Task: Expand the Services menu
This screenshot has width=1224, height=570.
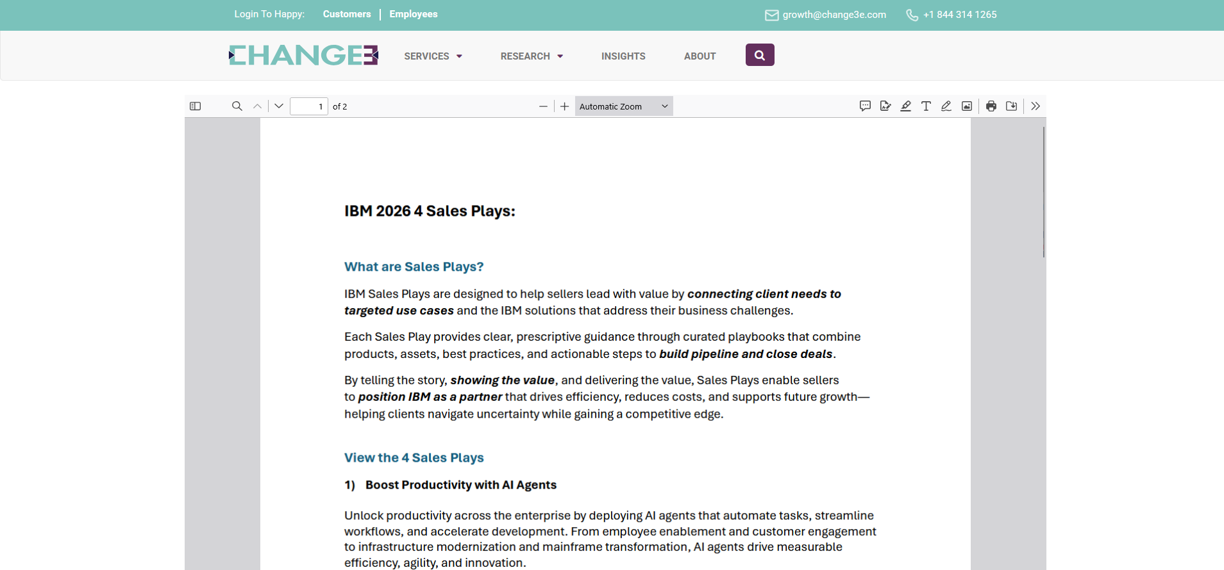Action: click(x=433, y=56)
